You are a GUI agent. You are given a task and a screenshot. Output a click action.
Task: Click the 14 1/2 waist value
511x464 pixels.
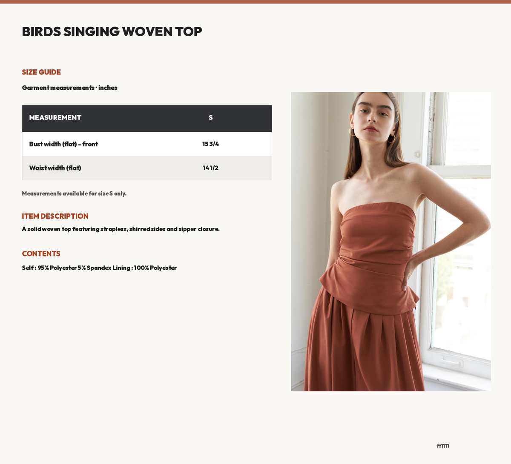coord(210,168)
